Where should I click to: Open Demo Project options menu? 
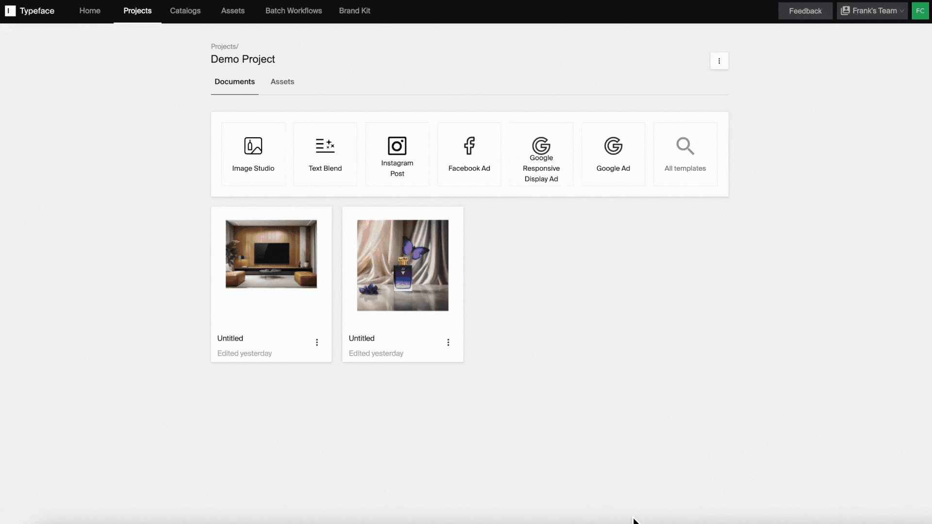coord(719,61)
